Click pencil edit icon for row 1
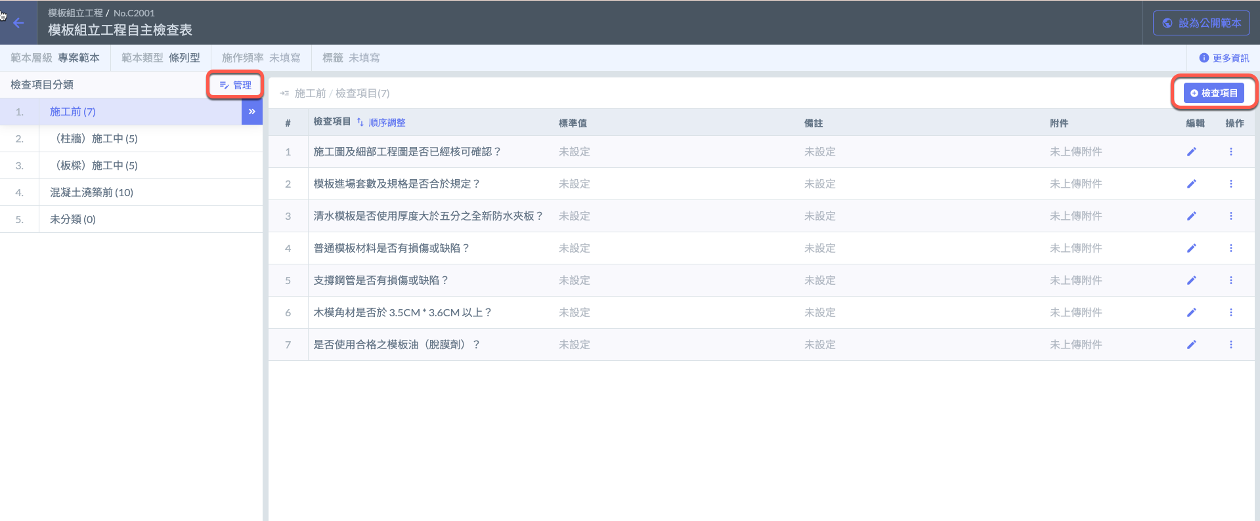 [x=1191, y=152]
